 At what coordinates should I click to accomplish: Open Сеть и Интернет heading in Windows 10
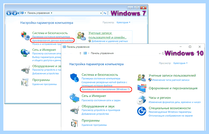(x=94, y=96)
